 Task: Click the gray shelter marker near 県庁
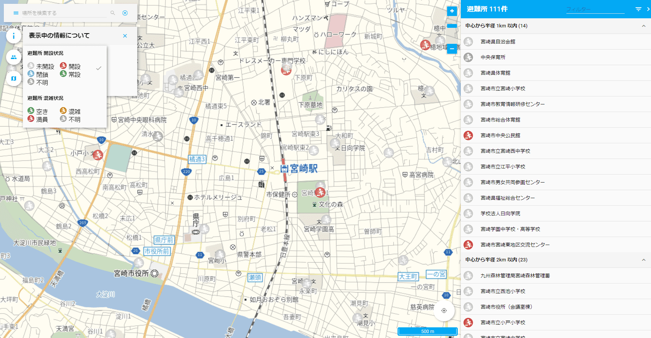pos(204,229)
